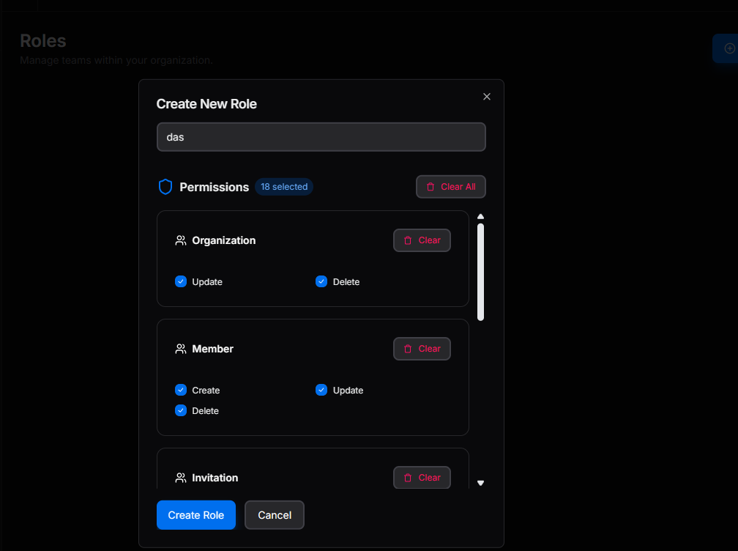The height and width of the screenshot is (551, 738).
Task: Uncheck the Delete permission under Organization
Action: (321, 281)
